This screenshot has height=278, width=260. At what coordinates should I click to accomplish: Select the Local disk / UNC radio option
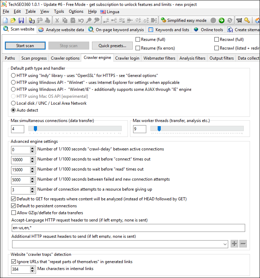point(13,103)
